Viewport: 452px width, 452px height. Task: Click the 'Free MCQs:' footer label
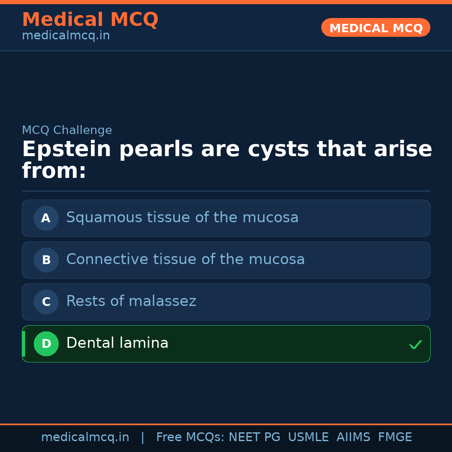190,437
